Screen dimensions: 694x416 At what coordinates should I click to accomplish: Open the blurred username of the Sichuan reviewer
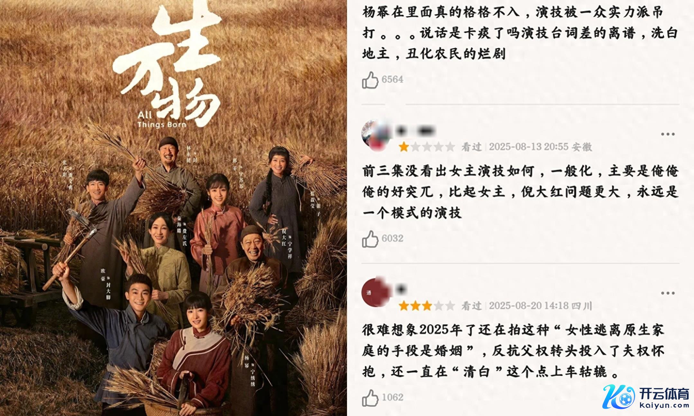401,289
